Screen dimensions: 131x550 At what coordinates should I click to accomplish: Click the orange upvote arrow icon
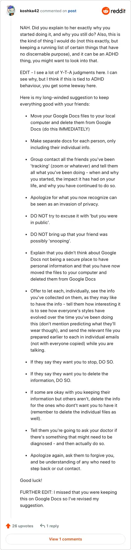coord(8,526)
